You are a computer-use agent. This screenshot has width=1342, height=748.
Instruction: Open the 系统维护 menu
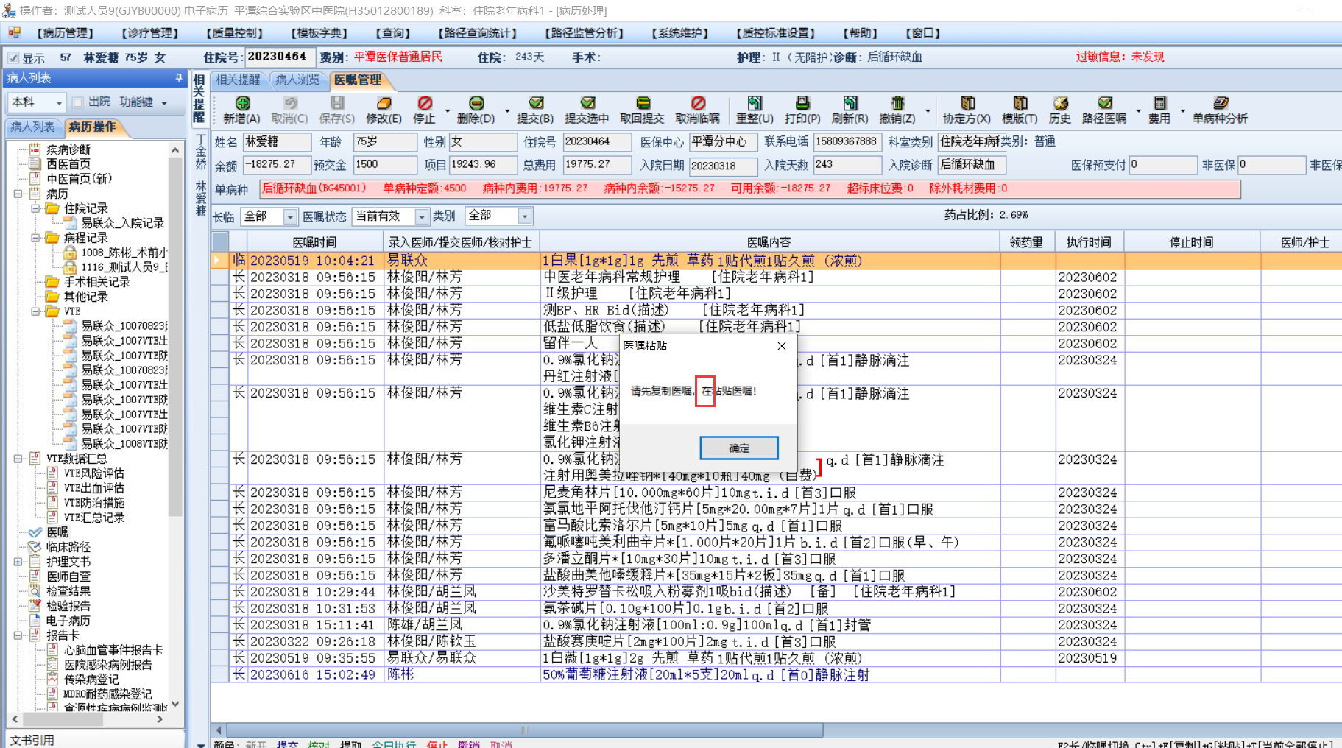[x=679, y=33]
